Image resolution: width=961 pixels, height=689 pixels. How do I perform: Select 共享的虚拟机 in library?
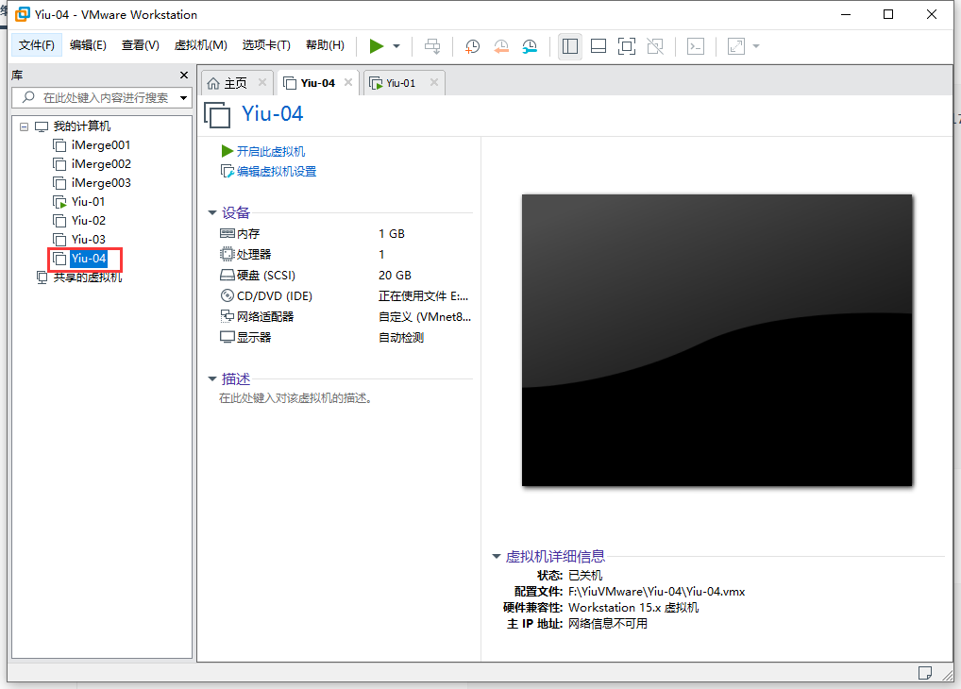click(87, 277)
